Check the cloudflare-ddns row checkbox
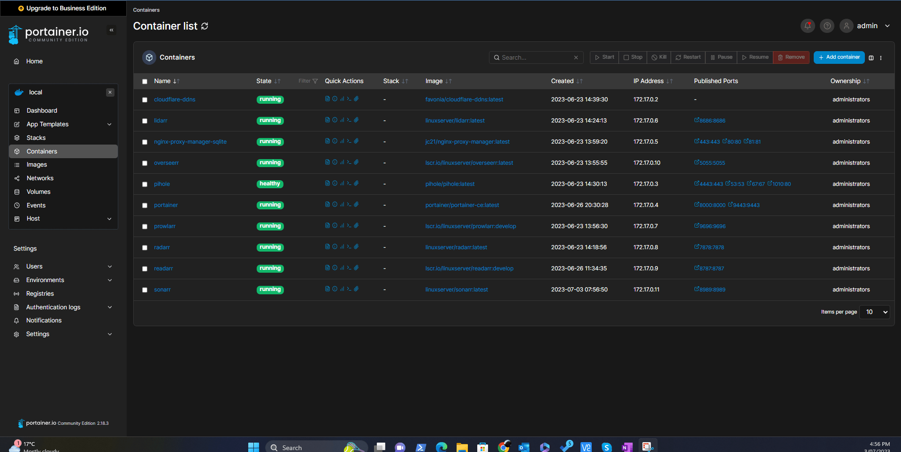This screenshot has height=452, width=901. click(145, 100)
